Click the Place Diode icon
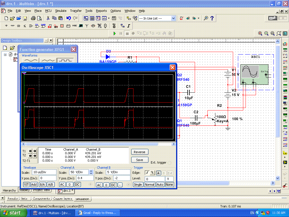The width and height of the screenshot is (289, 217). click(x=19, y=26)
